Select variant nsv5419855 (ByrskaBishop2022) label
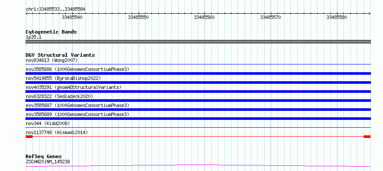383x171 pixels. point(63,78)
